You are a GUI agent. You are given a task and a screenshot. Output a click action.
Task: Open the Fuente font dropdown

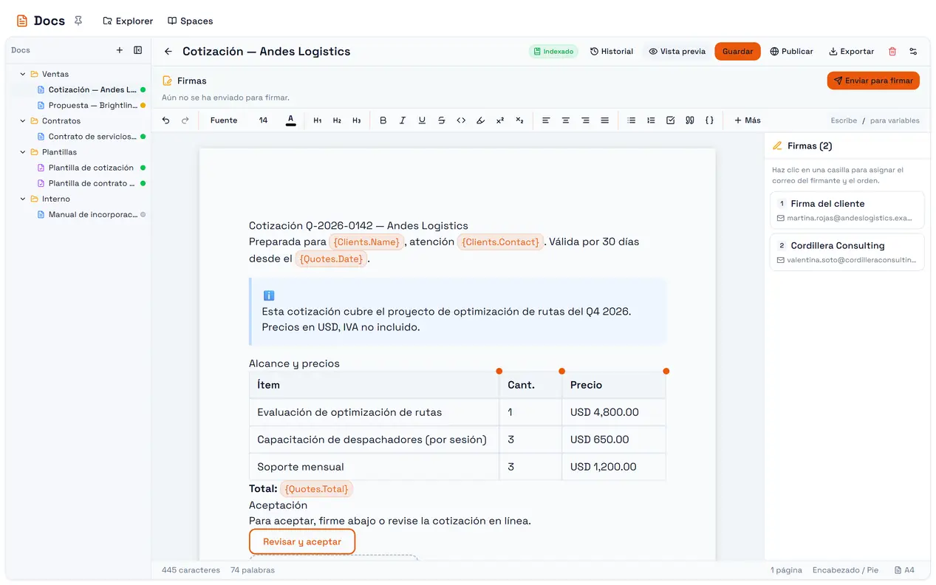224,120
